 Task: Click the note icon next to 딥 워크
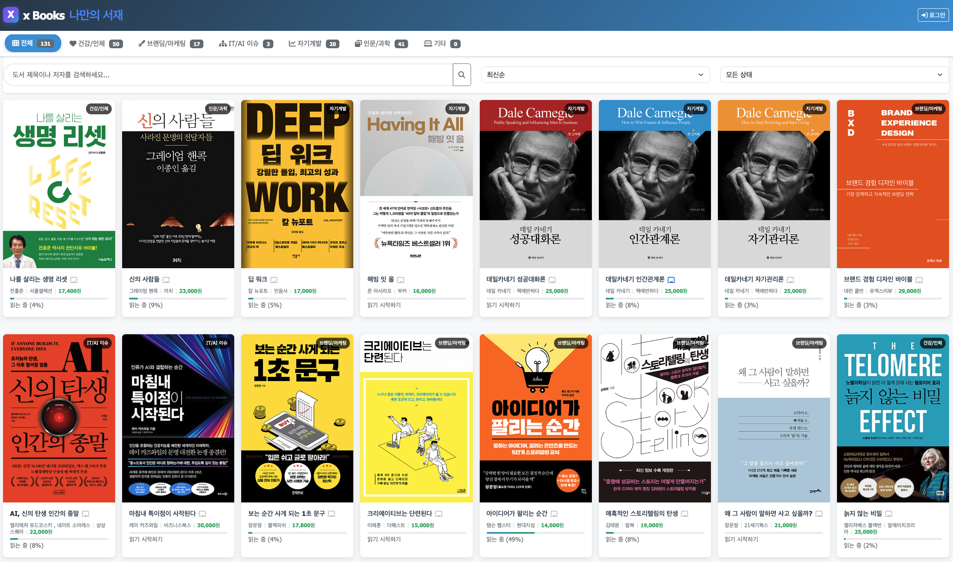click(274, 279)
